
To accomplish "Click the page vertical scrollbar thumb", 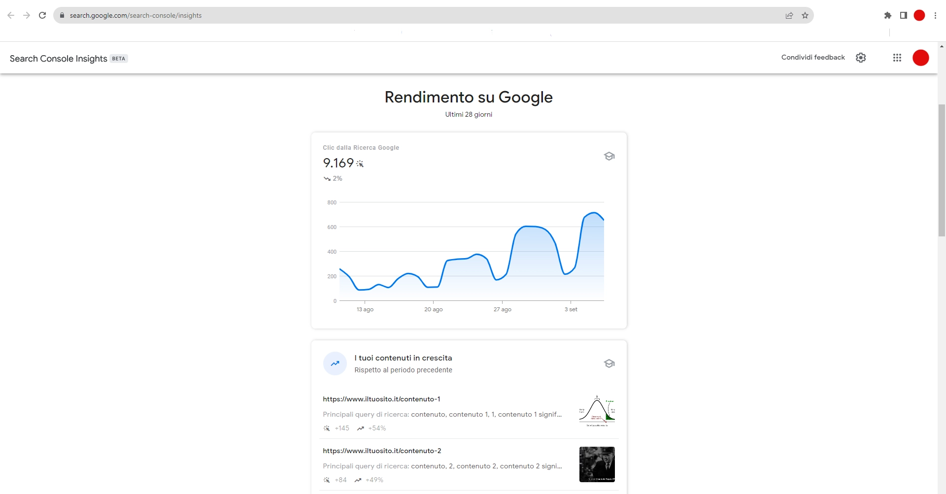I will click(942, 170).
